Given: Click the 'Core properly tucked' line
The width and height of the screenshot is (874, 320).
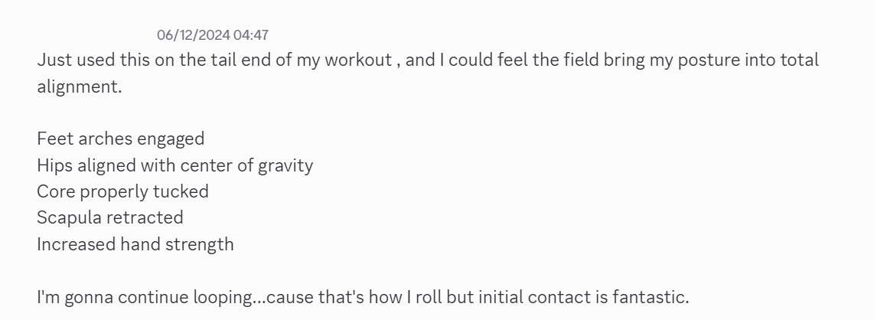Looking at the screenshot, I should point(122,192).
